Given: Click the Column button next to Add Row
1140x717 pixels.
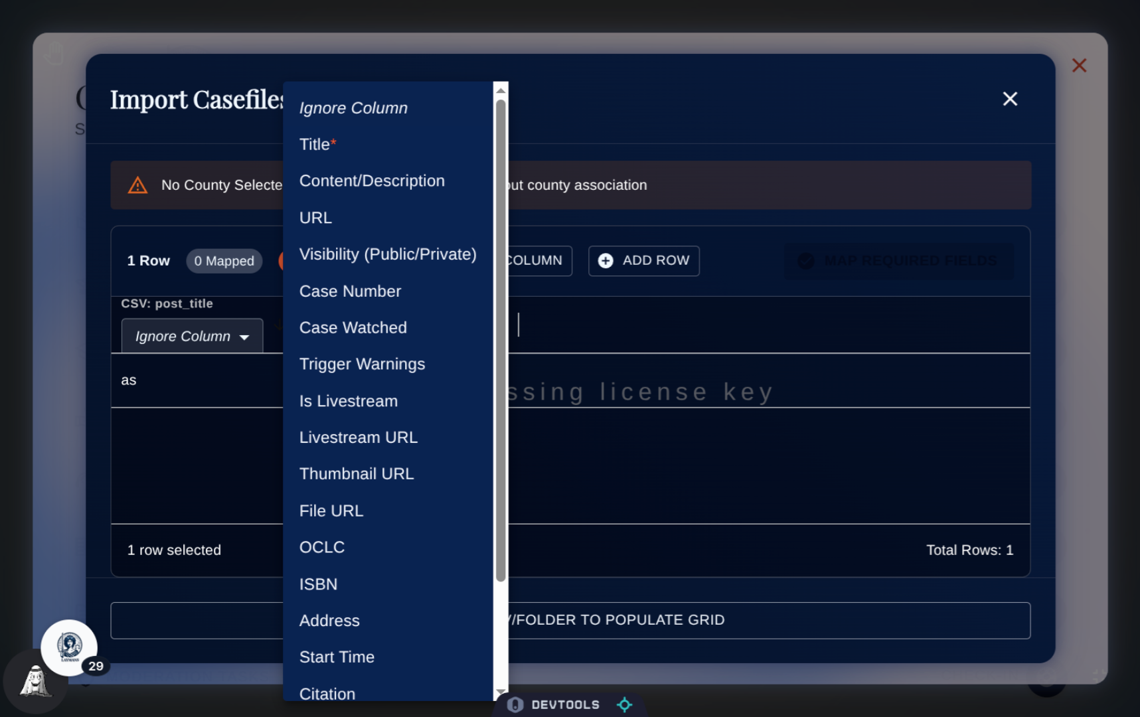Looking at the screenshot, I should (x=535, y=261).
